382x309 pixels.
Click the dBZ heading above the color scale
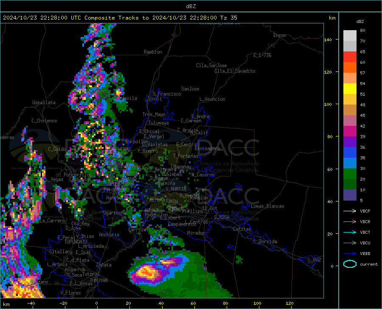(x=360, y=21)
